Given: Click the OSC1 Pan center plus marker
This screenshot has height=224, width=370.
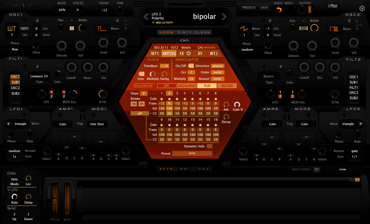Looking at the screenshot, I should point(72,20).
